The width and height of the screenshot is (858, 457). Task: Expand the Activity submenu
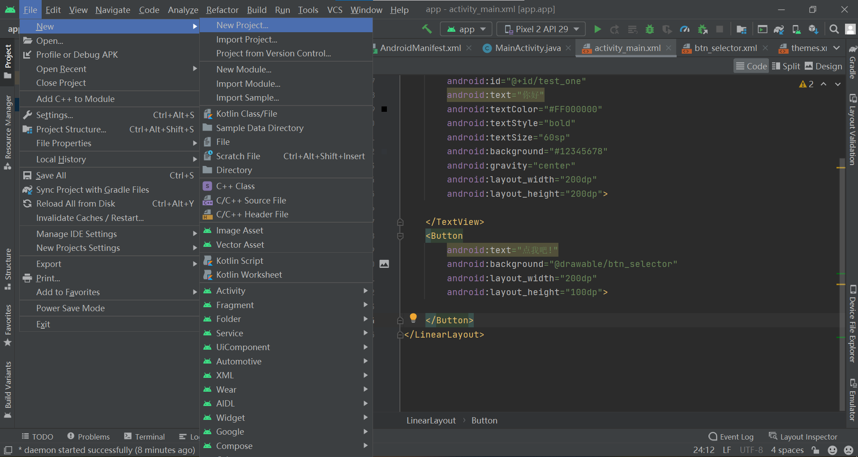point(286,291)
